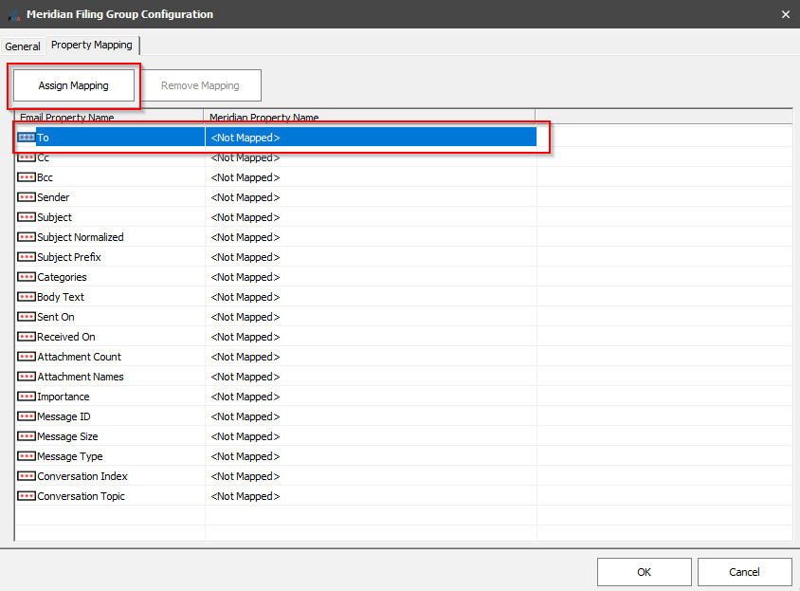Click the property icon beside Sender
The width and height of the screenshot is (800, 591).
[x=26, y=197]
